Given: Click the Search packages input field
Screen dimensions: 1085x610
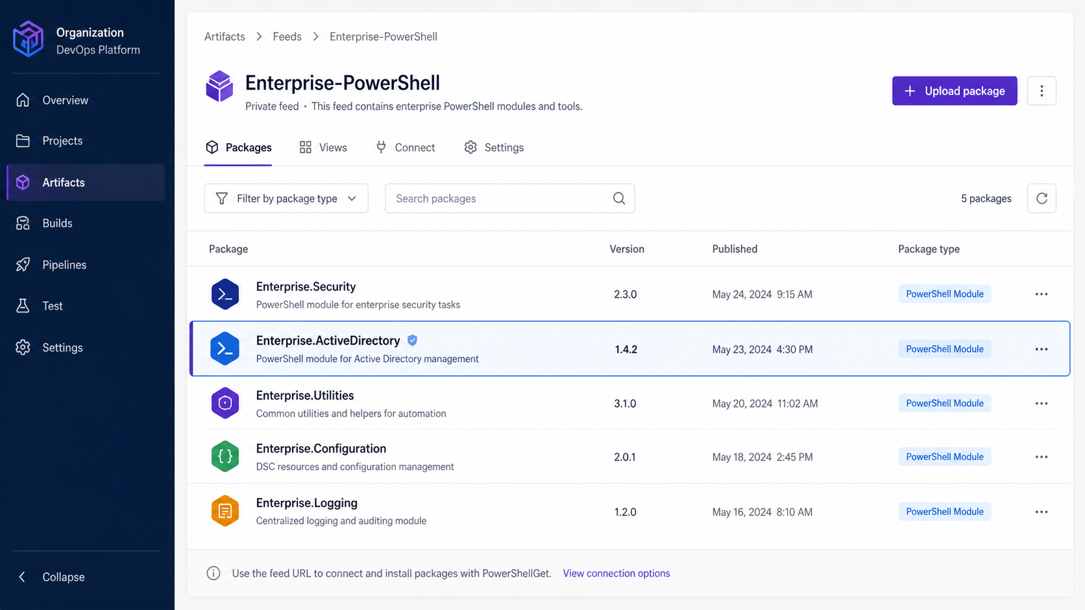Looking at the screenshot, I should click(x=509, y=198).
